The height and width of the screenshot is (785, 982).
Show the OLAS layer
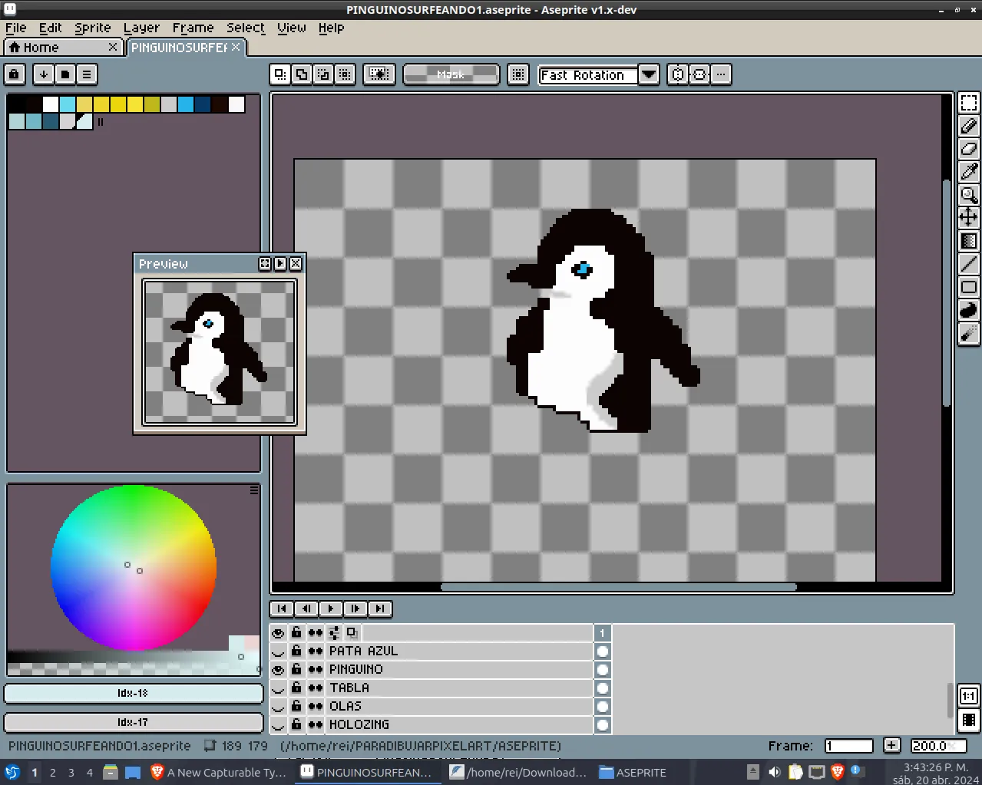pyautogui.click(x=278, y=707)
